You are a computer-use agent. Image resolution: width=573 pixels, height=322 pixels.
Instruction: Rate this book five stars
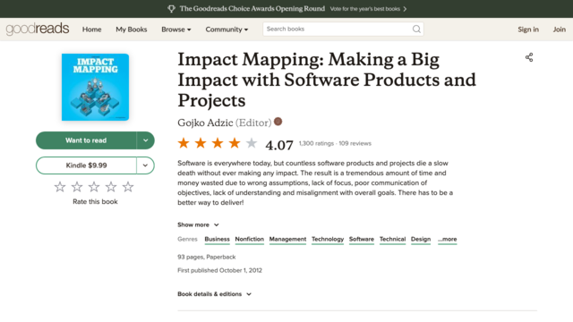tap(128, 187)
